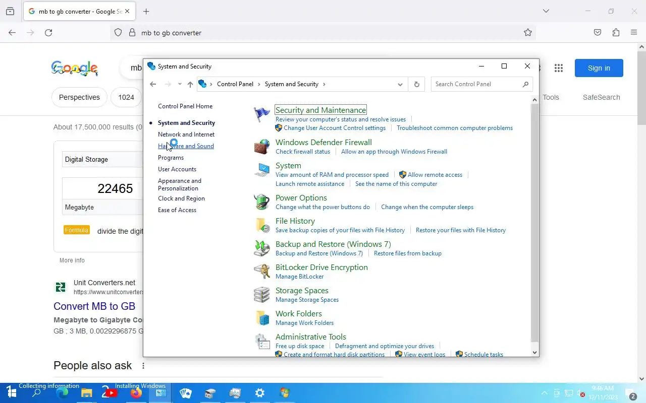
Task: Open User Accounts category
Action: [x=177, y=169]
